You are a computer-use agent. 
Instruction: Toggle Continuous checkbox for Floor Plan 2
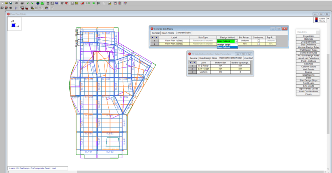click(x=259, y=43)
